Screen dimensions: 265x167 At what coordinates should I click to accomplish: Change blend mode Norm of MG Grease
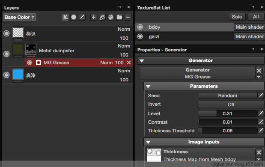tap(106, 63)
